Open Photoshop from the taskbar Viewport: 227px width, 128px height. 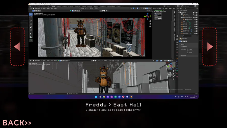[120, 97]
